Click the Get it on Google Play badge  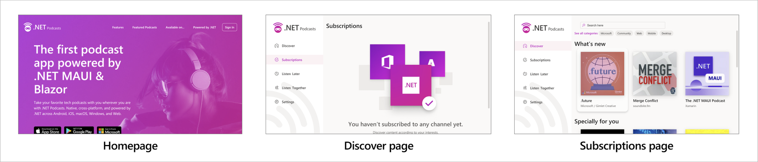pos(79,130)
